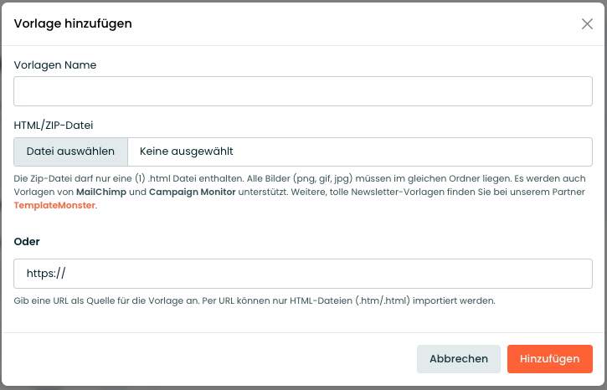This screenshot has width=607, height=390.
Task: Confirm with the orange Hinzufügen button
Action: coord(550,359)
